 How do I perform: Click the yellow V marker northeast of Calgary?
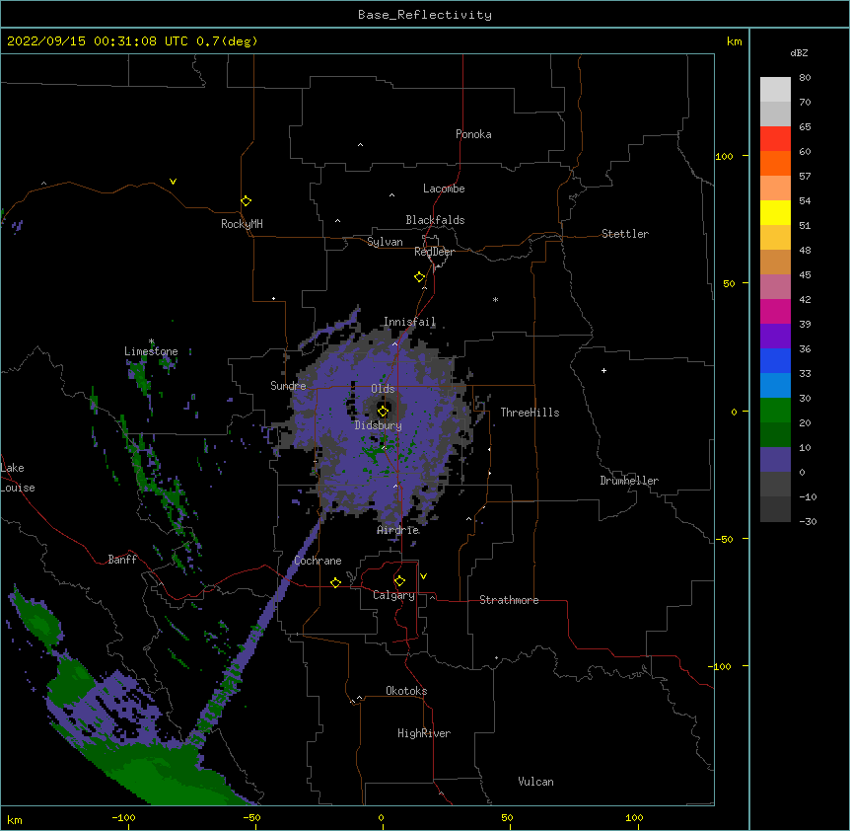423,576
